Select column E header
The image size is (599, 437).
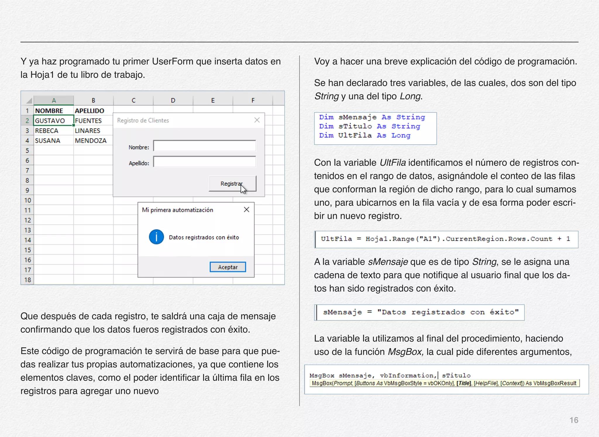pyautogui.click(x=213, y=100)
